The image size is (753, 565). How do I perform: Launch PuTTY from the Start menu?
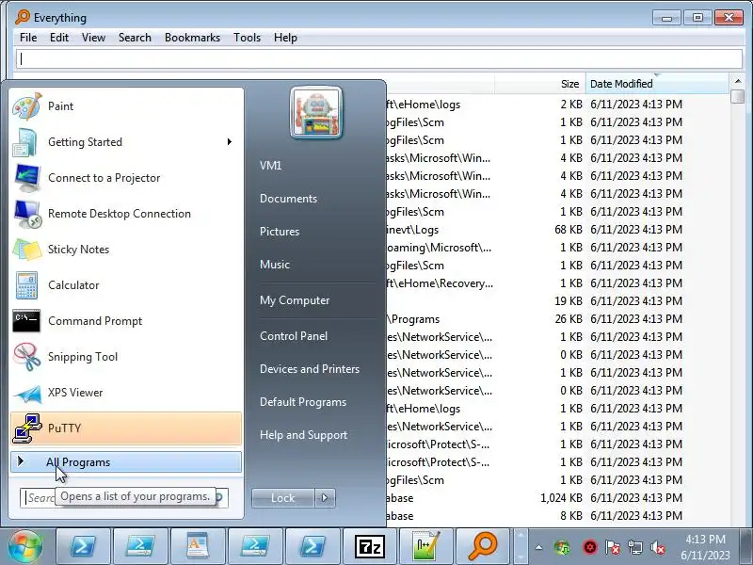point(126,428)
